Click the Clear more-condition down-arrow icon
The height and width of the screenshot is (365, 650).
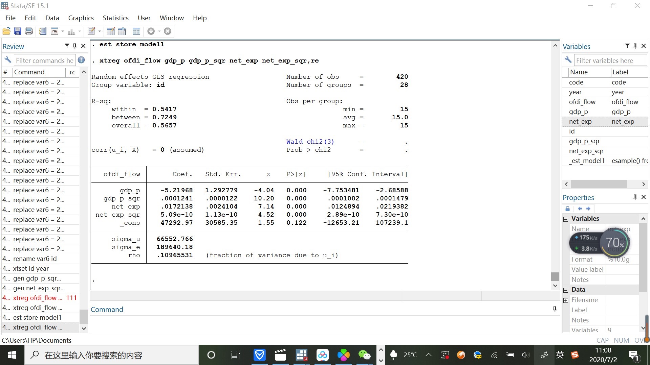(x=151, y=31)
